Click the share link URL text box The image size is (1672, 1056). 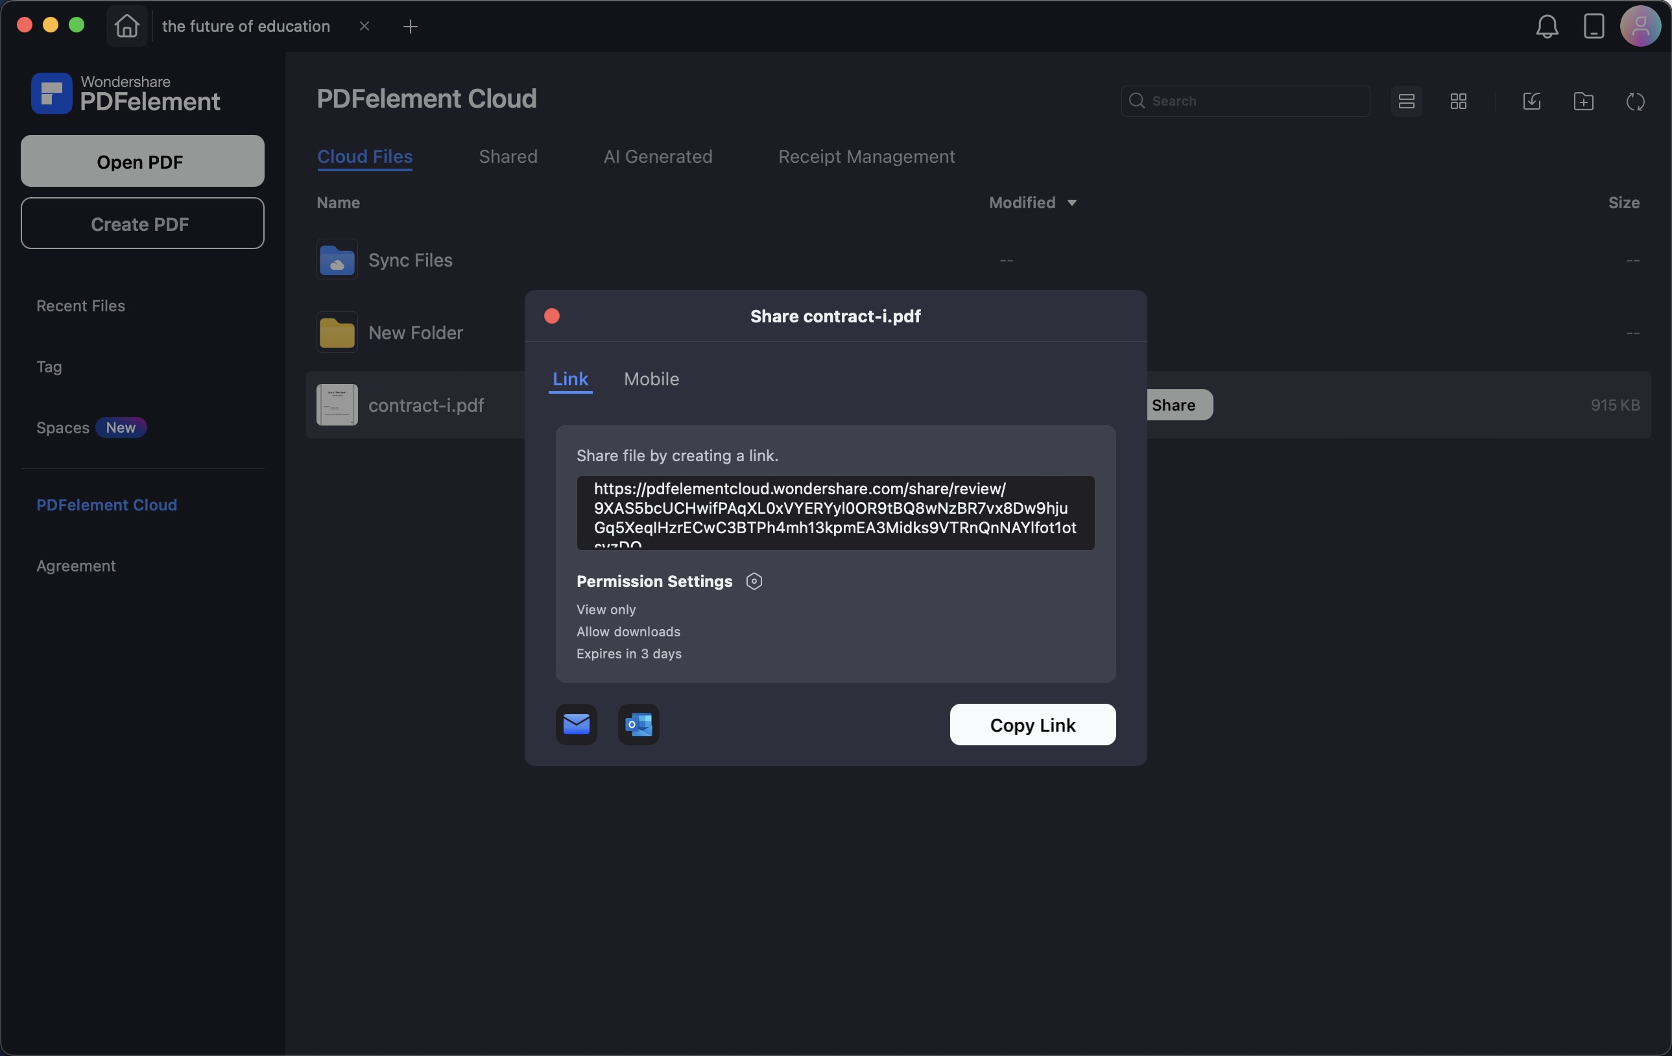835,513
